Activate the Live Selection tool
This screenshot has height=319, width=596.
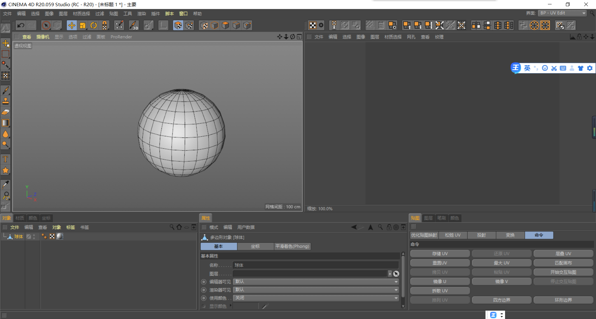pyautogui.click(x=47, y=25)
